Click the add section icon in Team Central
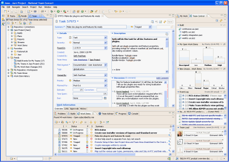The width and height of the screenshot is (229, 162). tap(217, 21)
